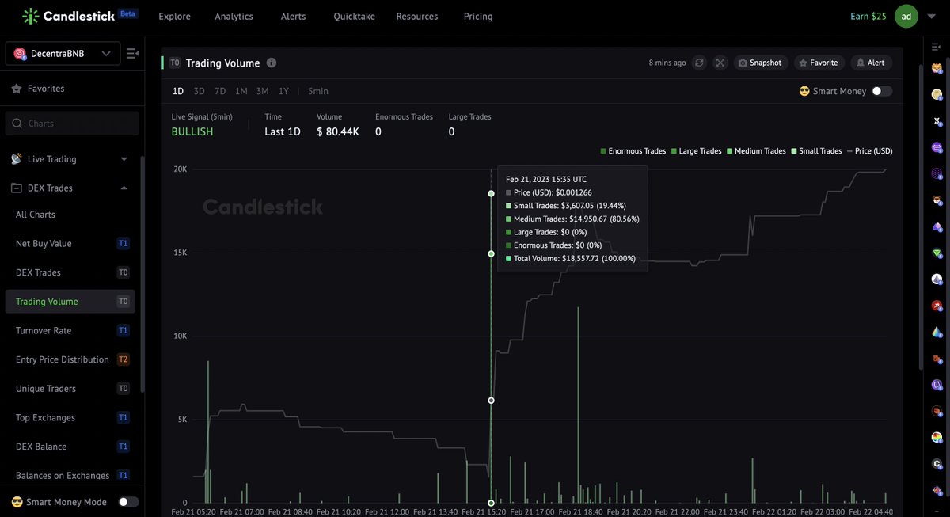The image size is (950, 517).
Task: Select the multicolor circle token in right rail
Action: pos(937,437)
